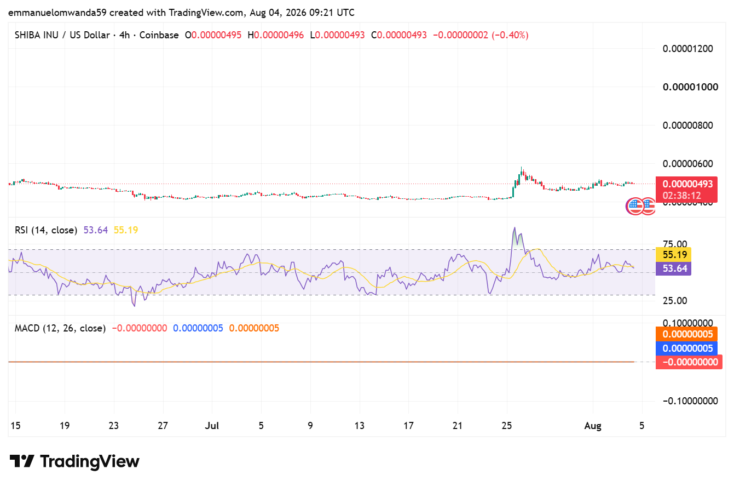
Task: Click the 19 date label on time axis
Action: click(65, 426)
